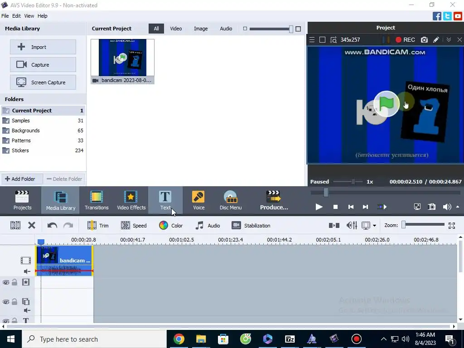Open Color correction tool

pos(171,226)
